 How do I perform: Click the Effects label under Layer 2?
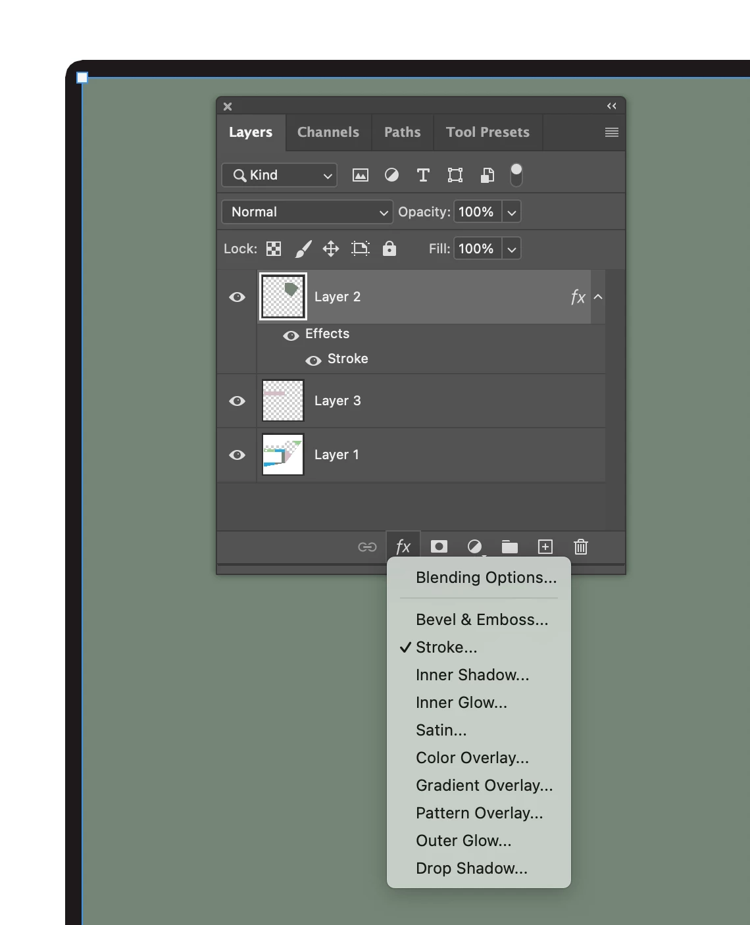[327, 334]
